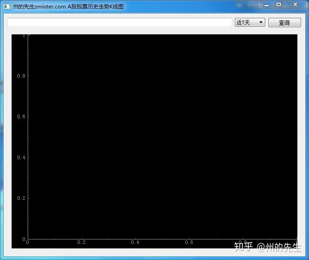Click the 查询 query button
This screenshot has height=260, width=309.
point(284,22)
